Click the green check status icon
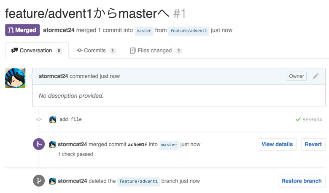The width and height of the screenshot is (329, 193). [x=298, y=119]
